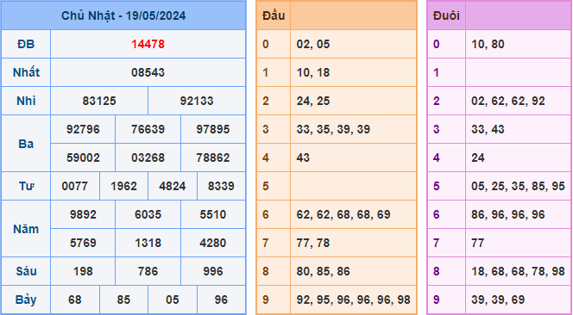Select Đầu values 77, 78
Image resolution: width=573 pixels, height=315 pixels.
[313, 244]
